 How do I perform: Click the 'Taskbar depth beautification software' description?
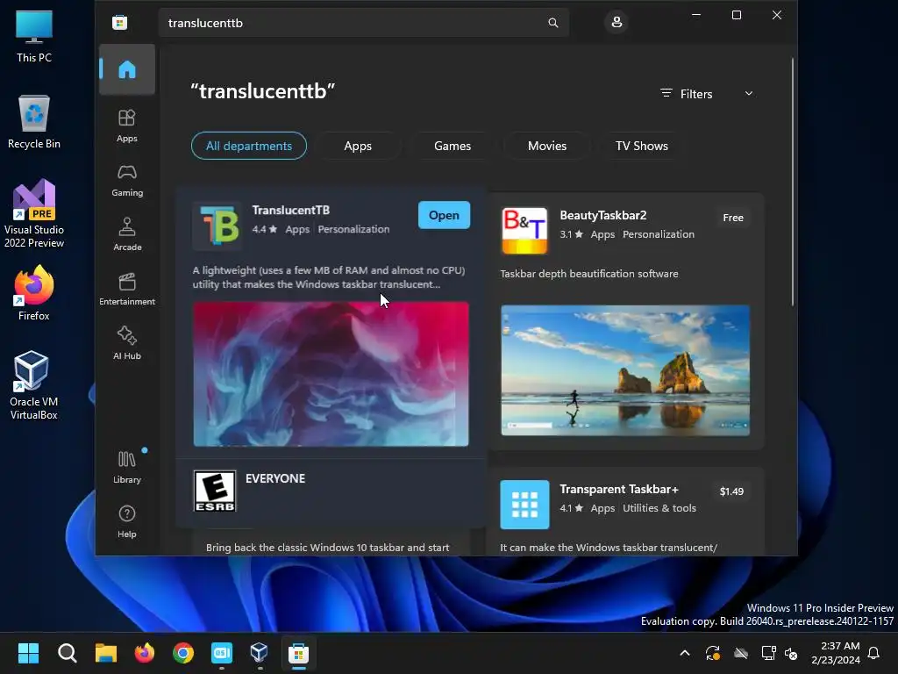point(589,274)
